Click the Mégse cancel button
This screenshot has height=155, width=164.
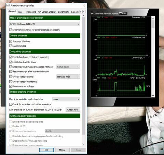(62, 150)
